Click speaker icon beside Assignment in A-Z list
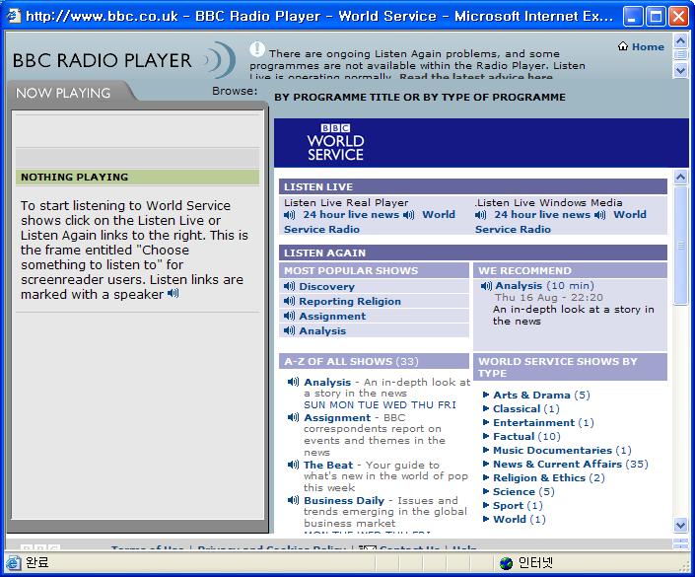 (x=293, y=417)
